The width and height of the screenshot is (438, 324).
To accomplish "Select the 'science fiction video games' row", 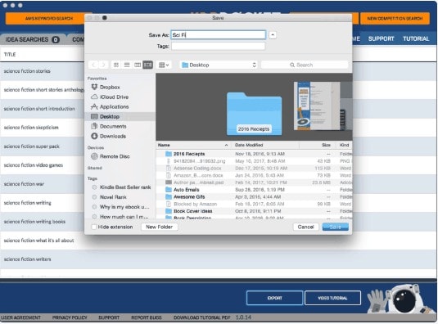I will [43, 165].
